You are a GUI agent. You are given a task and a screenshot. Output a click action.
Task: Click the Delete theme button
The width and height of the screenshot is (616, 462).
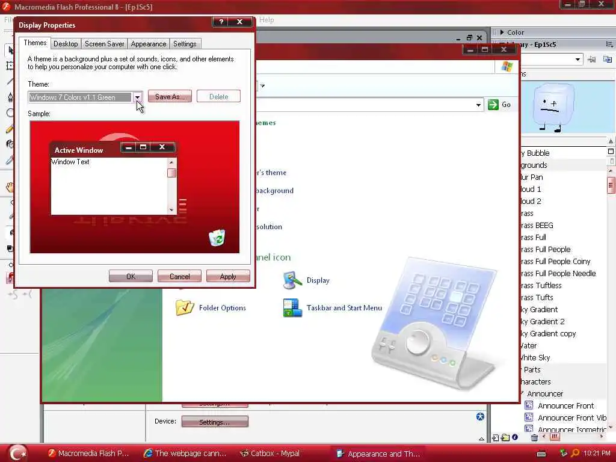pos(218,97)
